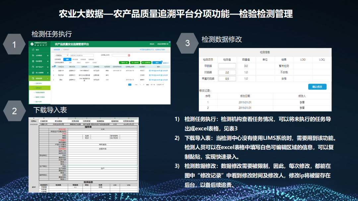Click first action icon in table row 2
The height and width of the screenshot is (201, 358).
coord(150,75)
